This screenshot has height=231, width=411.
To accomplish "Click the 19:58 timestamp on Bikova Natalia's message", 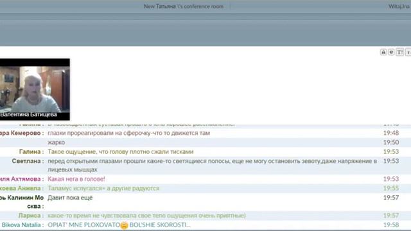I will point(391,225).
